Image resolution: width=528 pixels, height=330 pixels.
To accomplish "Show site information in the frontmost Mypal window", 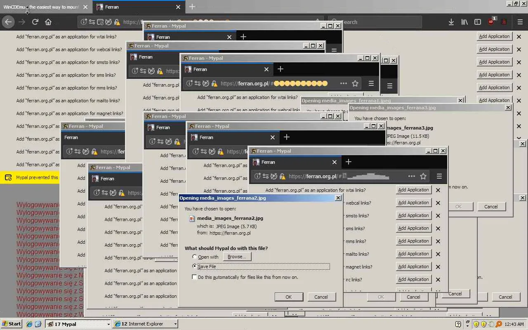I will pyautogui.click(x=257, y=176).
